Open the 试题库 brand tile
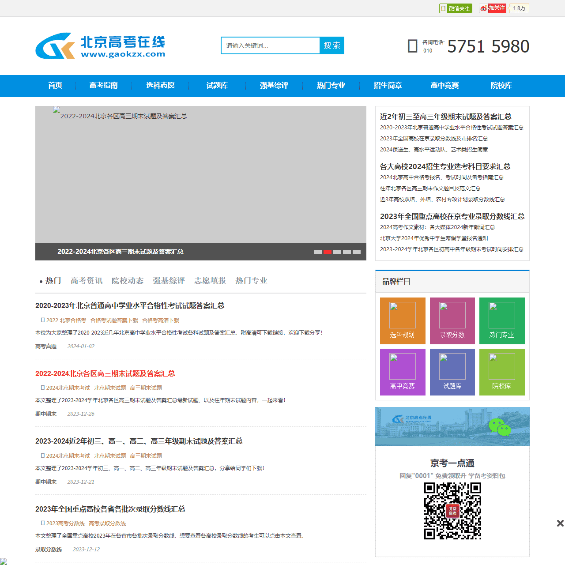The height and width of the screenshot is (565, 565). 452,372
